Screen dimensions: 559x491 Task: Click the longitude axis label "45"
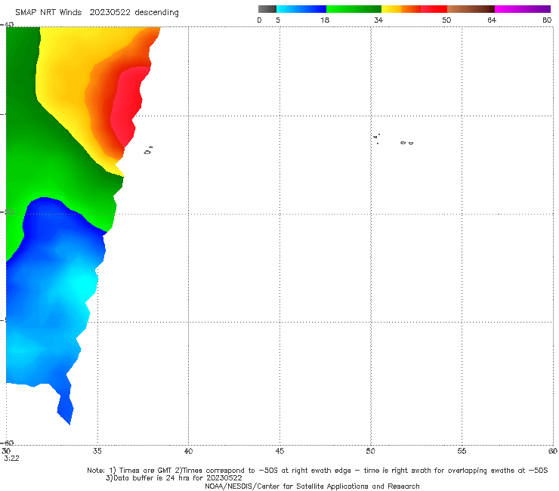(279, 451)
